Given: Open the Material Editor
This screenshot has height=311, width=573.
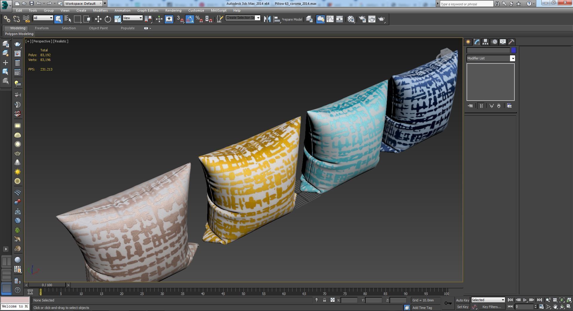Looking at the screenshot, I should click(x=351, y=19).
